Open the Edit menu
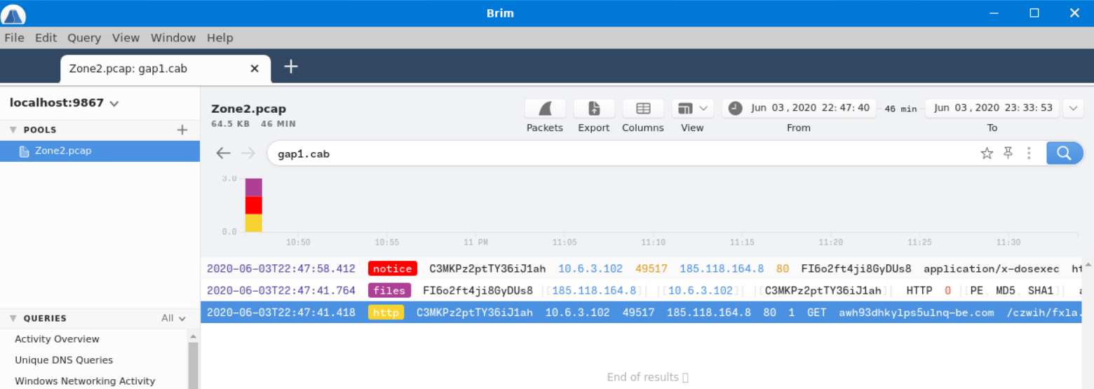1094x389 pixels. [x=46, y=38]
